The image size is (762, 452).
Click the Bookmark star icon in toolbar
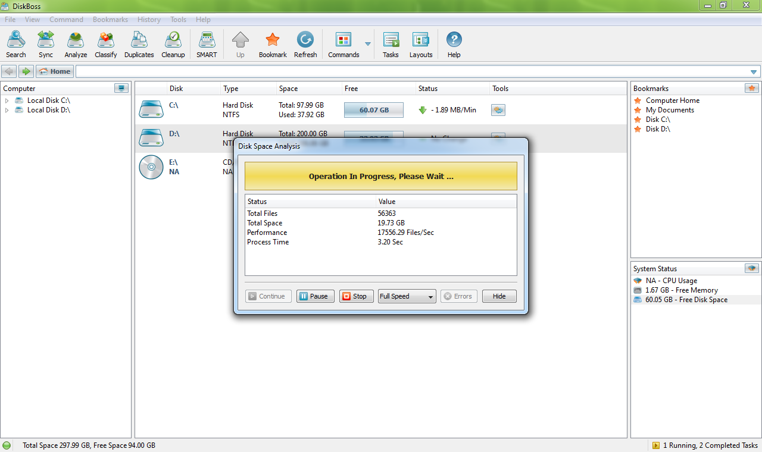pos(273,45)
